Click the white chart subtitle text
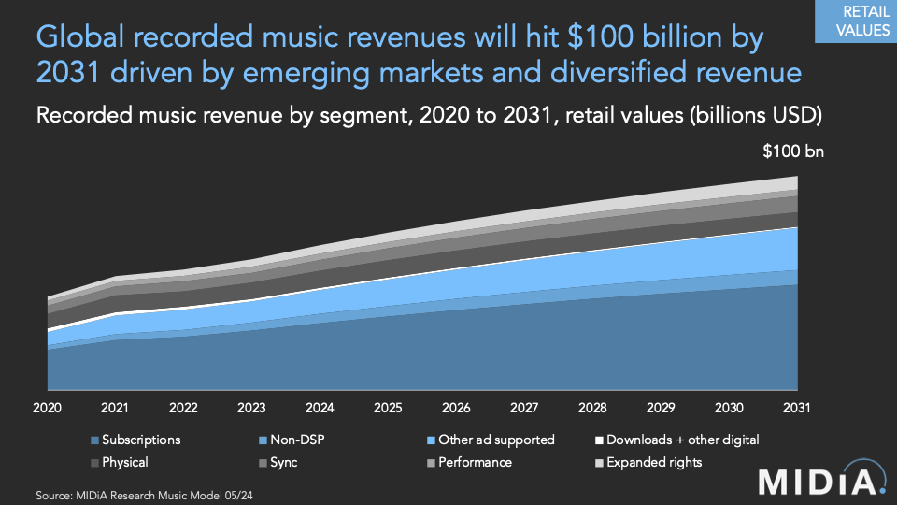The image size is (897, 505). 428,115
